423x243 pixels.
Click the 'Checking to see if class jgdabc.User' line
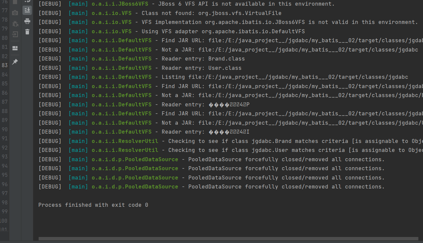point(231,150)
